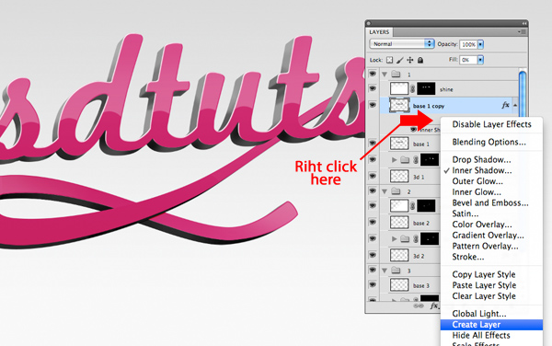This screenshot has height=346, width=552.
Task: Open the Opacity slider dropdown arrow
Action: [x=480, y=44]
